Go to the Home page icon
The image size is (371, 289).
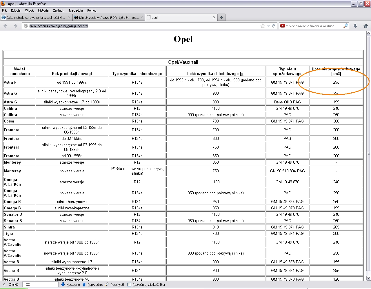tap(365, 26)
